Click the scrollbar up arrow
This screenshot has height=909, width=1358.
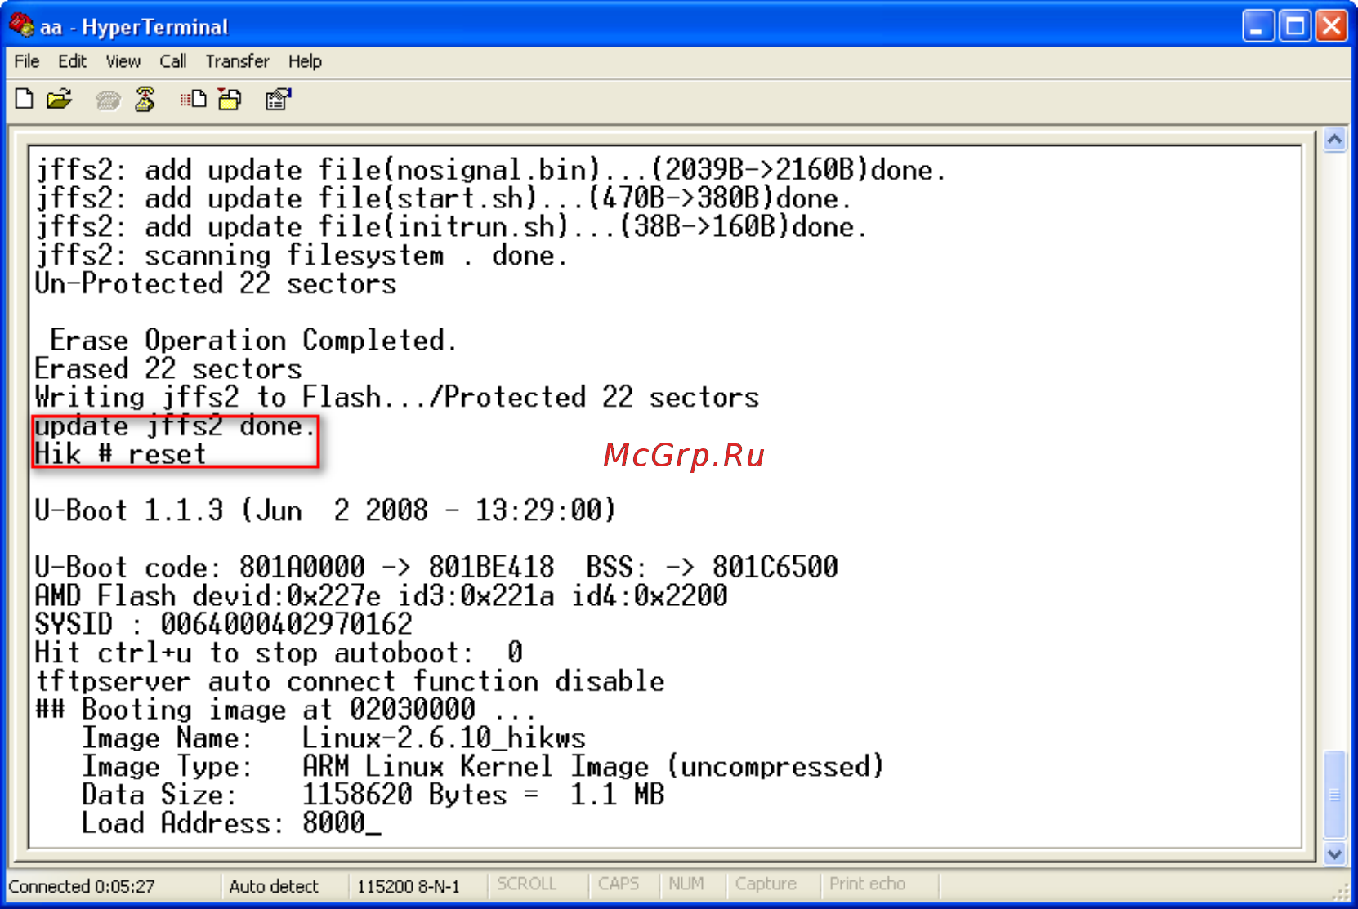point(1334,140)
